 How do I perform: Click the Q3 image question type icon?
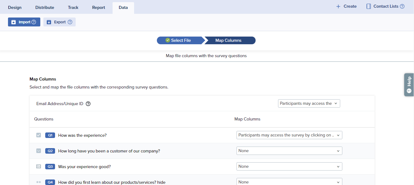pos(38,167)
